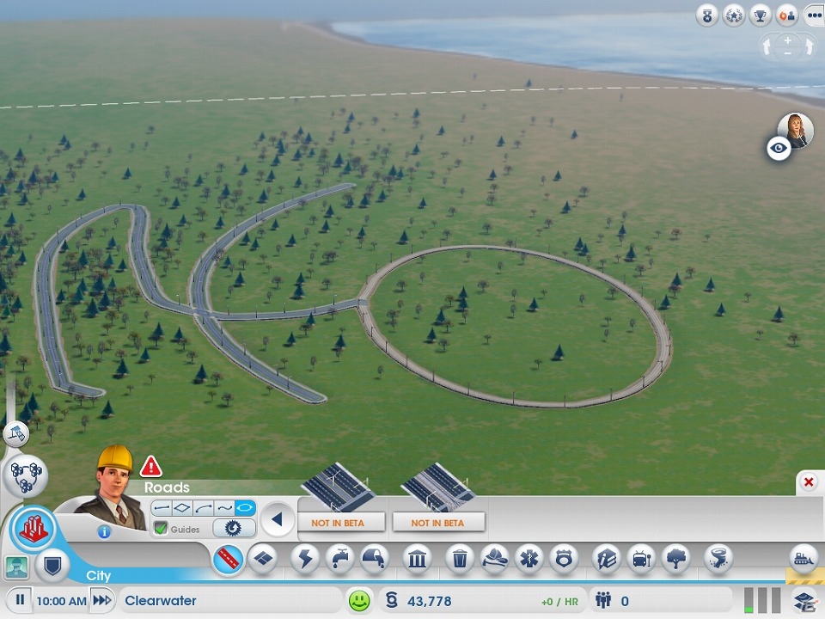Click the female advisor portrait
This screenshot has width=825, height=619.
(797, 130)
